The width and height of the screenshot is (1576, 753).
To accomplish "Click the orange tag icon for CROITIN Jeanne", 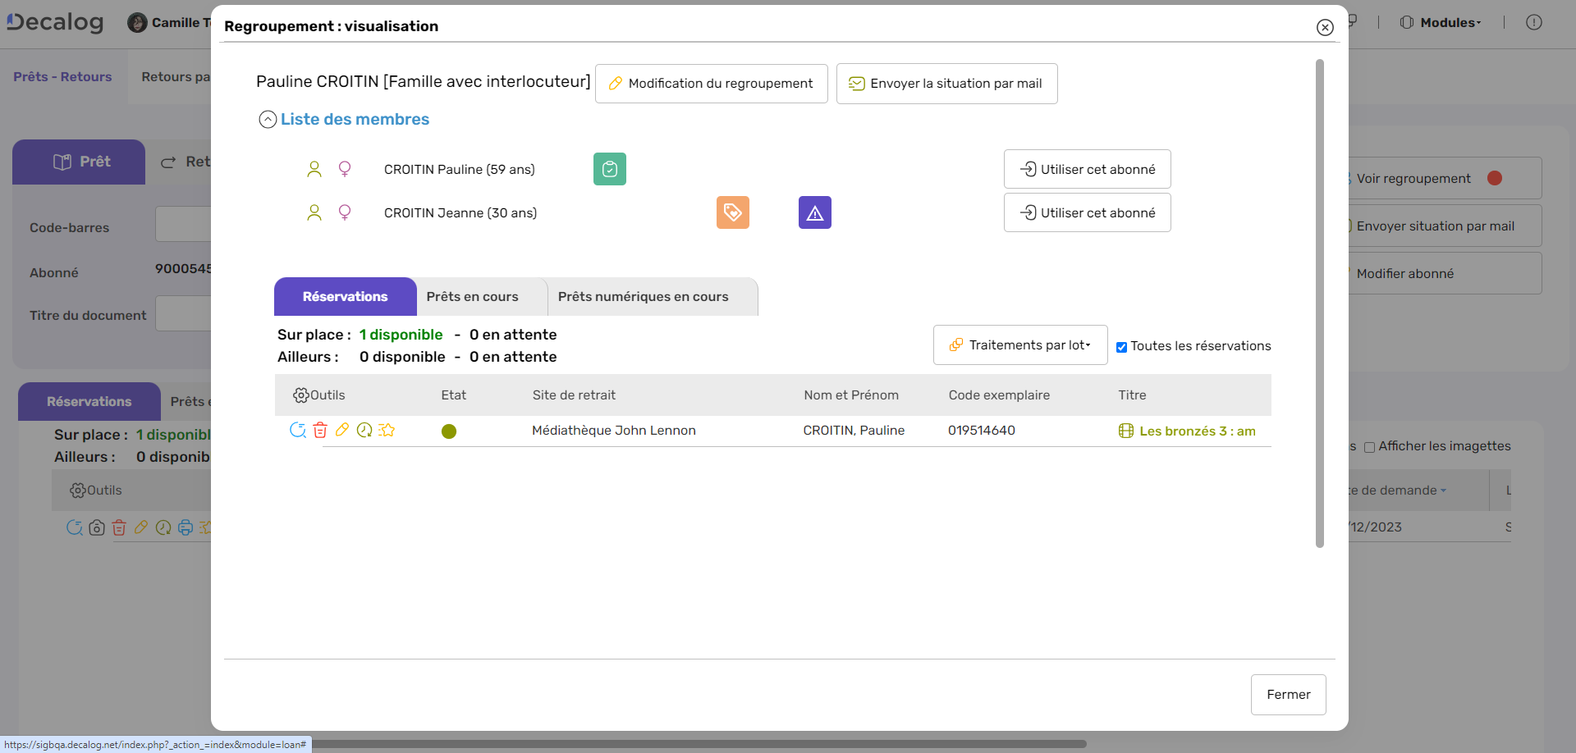I will point(733,212).
